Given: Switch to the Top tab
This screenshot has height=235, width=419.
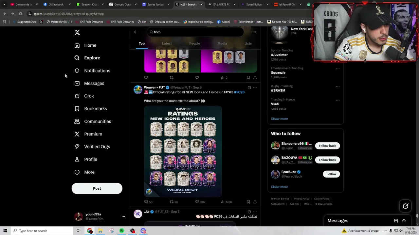Looking at the screenshot, I should 142,43.
